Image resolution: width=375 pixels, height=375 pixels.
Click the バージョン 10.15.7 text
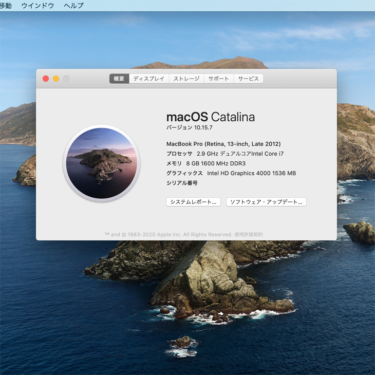pos(189,128)
